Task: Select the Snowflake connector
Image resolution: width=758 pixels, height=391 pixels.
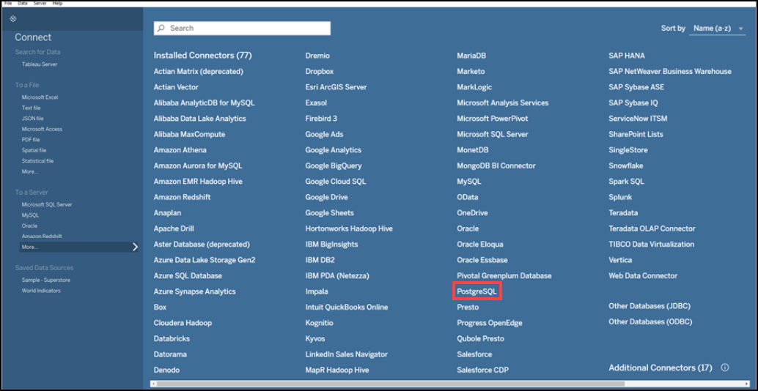Action: pos(626,166)
